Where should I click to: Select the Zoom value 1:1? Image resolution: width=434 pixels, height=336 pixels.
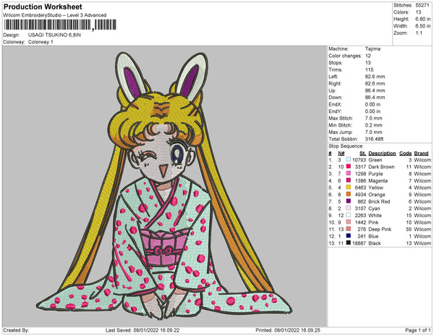tap(419, 33)
